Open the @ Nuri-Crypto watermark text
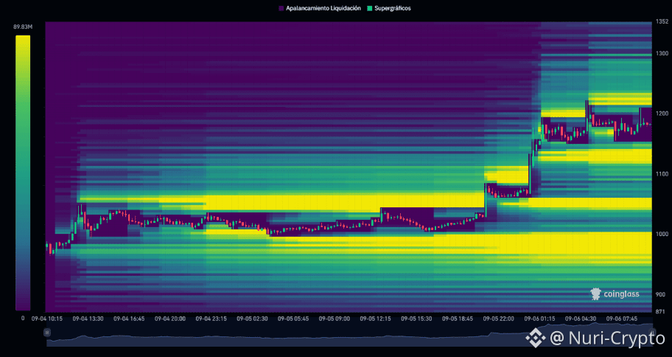The image size is (672, 357). point(607,338)
